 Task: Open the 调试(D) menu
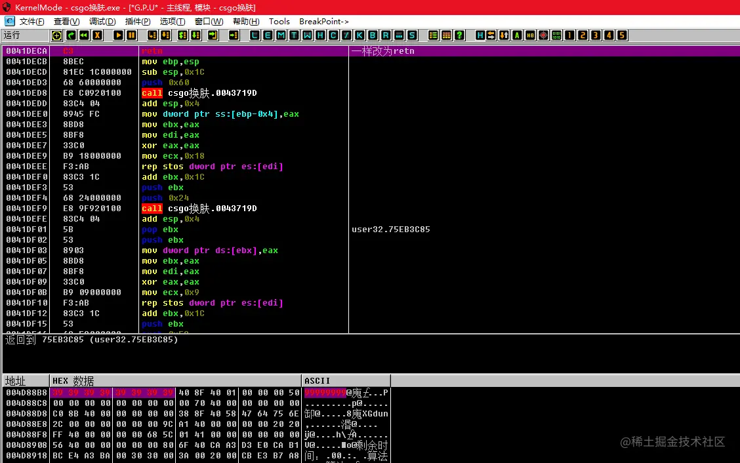point(102,22)
